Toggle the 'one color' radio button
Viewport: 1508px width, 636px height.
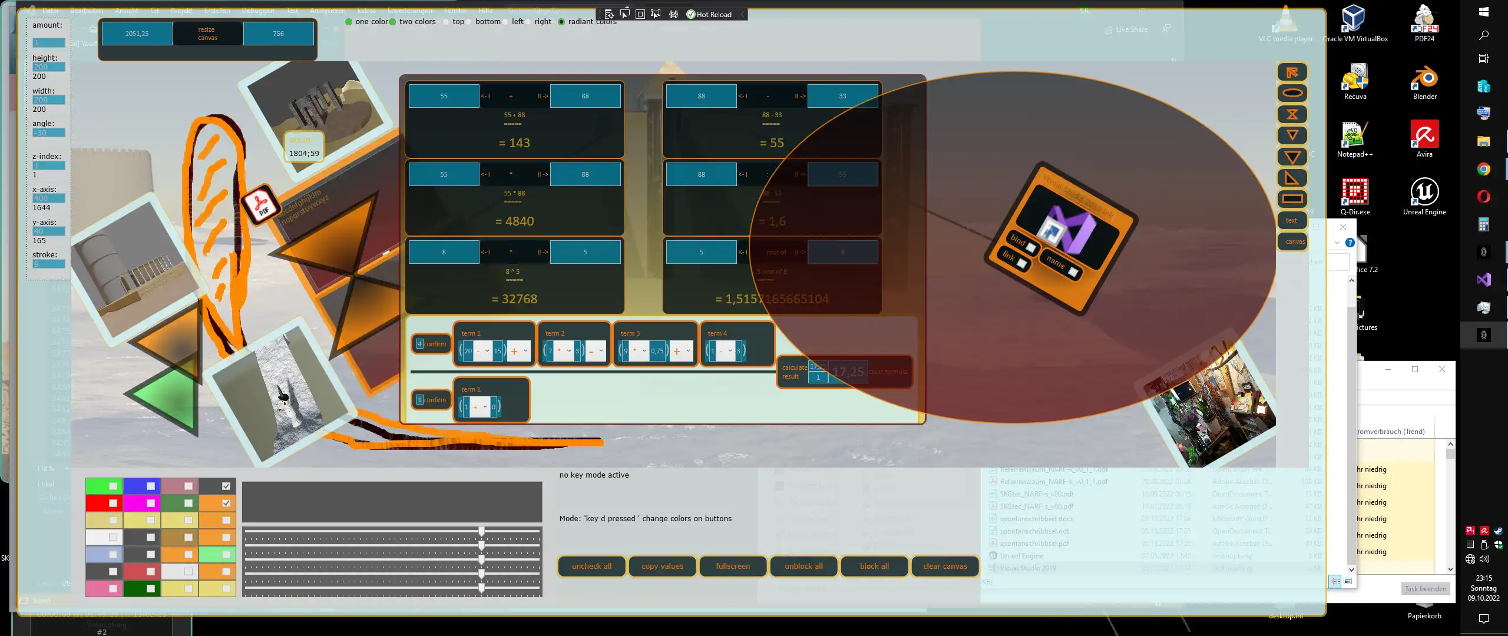coord(348,21)
